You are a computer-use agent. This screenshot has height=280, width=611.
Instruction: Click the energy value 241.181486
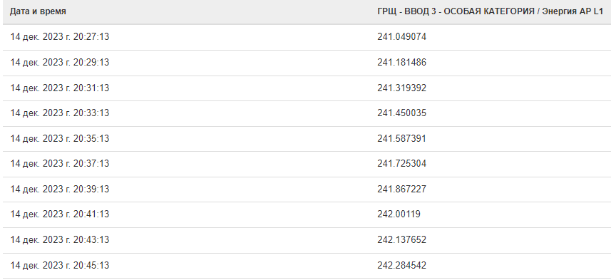[401, 62]
